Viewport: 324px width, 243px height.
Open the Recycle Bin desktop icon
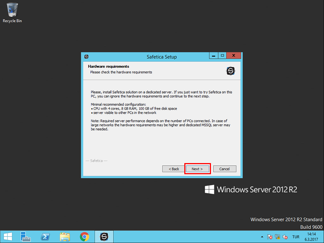click(12, 13)
